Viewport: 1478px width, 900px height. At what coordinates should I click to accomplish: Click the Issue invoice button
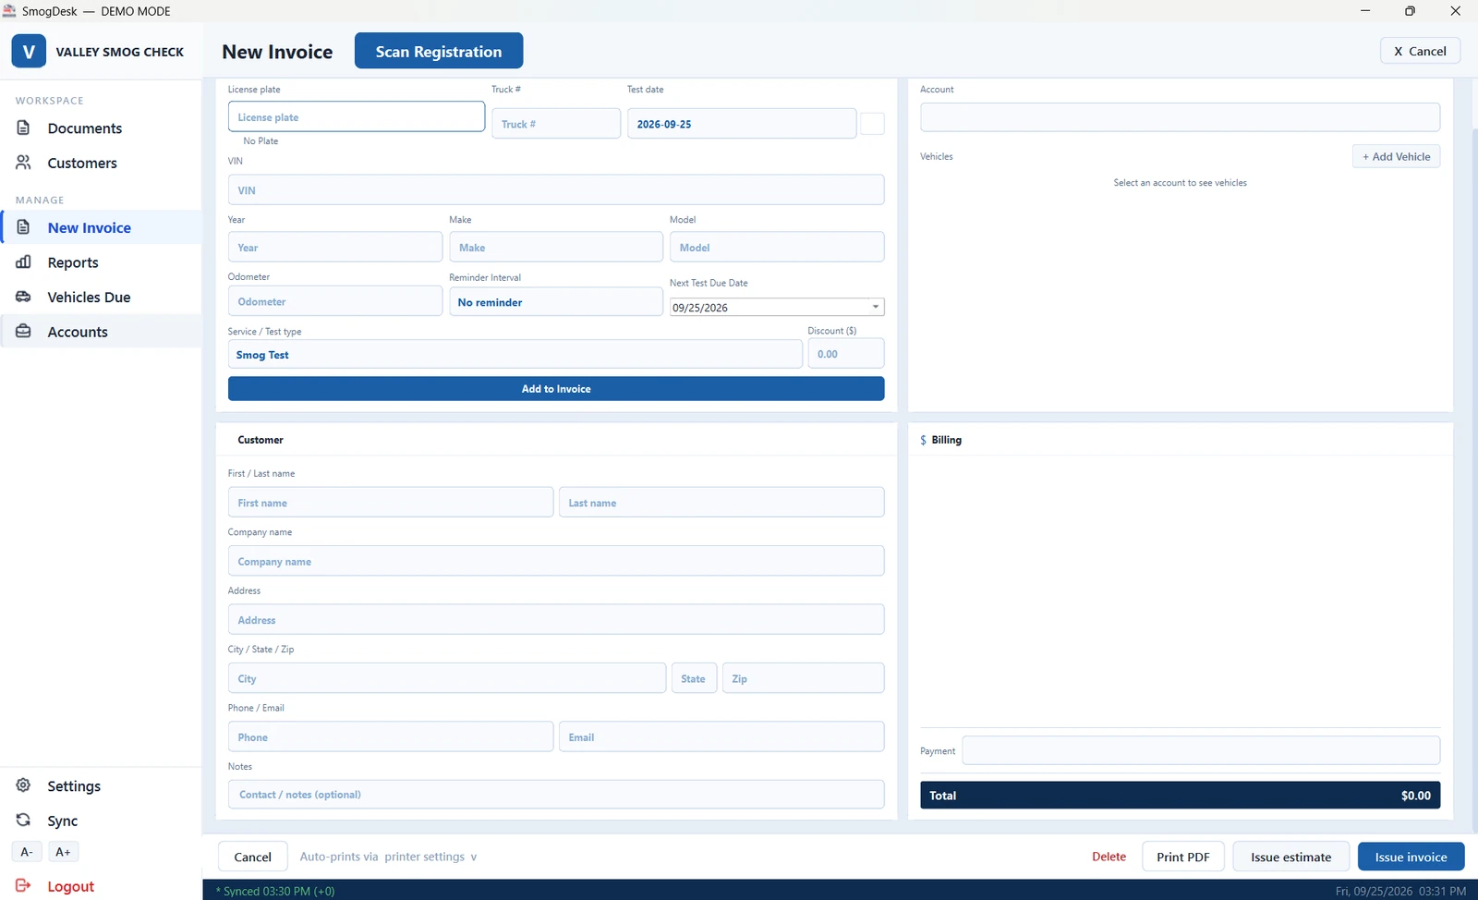click(x=1411, y=857)
